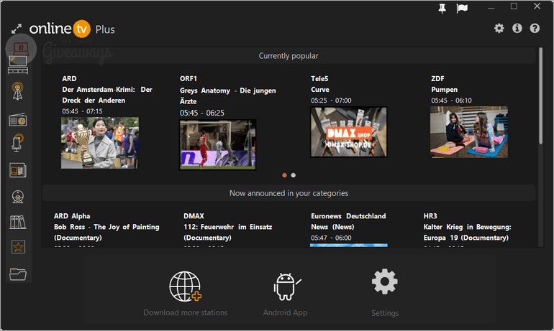
Task: Open the radio tower broadcast sidebar icon
Action: [18, 91]
